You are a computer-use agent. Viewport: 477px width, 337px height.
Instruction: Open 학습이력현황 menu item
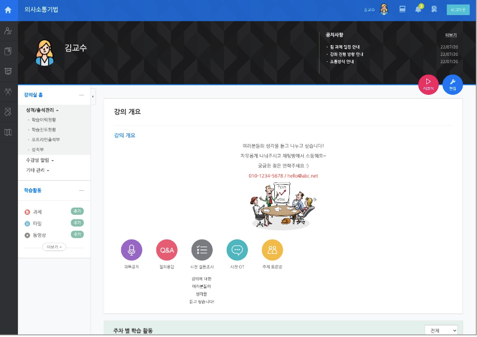point(44,120)
